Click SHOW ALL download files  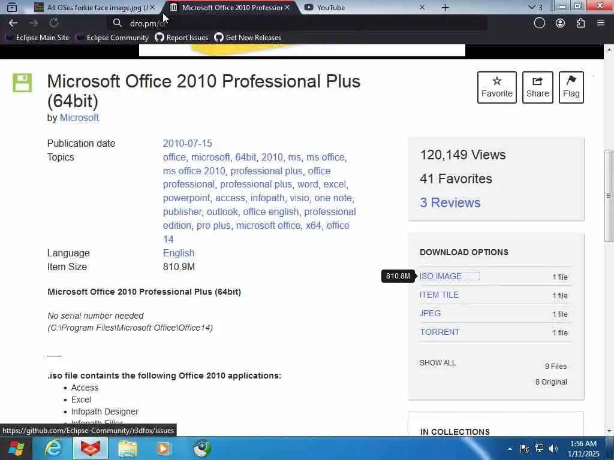(438, 362)
